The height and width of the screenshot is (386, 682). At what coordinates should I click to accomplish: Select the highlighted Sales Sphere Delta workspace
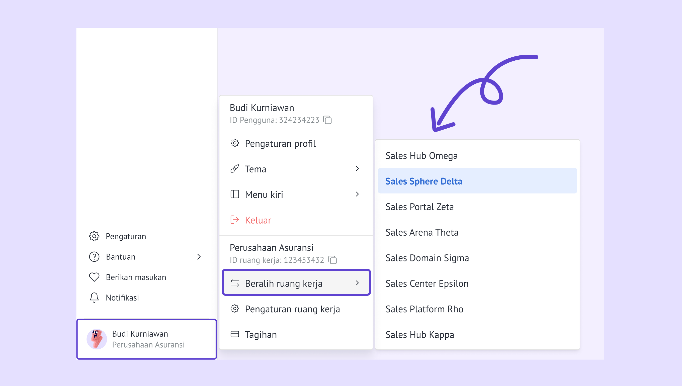pyautogui.click(x=424, y=181)
